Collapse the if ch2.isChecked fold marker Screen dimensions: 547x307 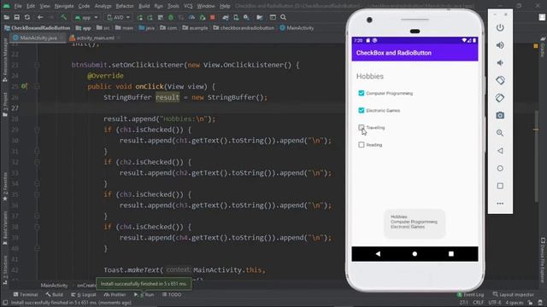pyautogui.click(x=37, y=162)
